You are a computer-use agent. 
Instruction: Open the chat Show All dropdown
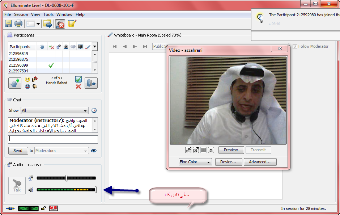click(x=54, y=110)
